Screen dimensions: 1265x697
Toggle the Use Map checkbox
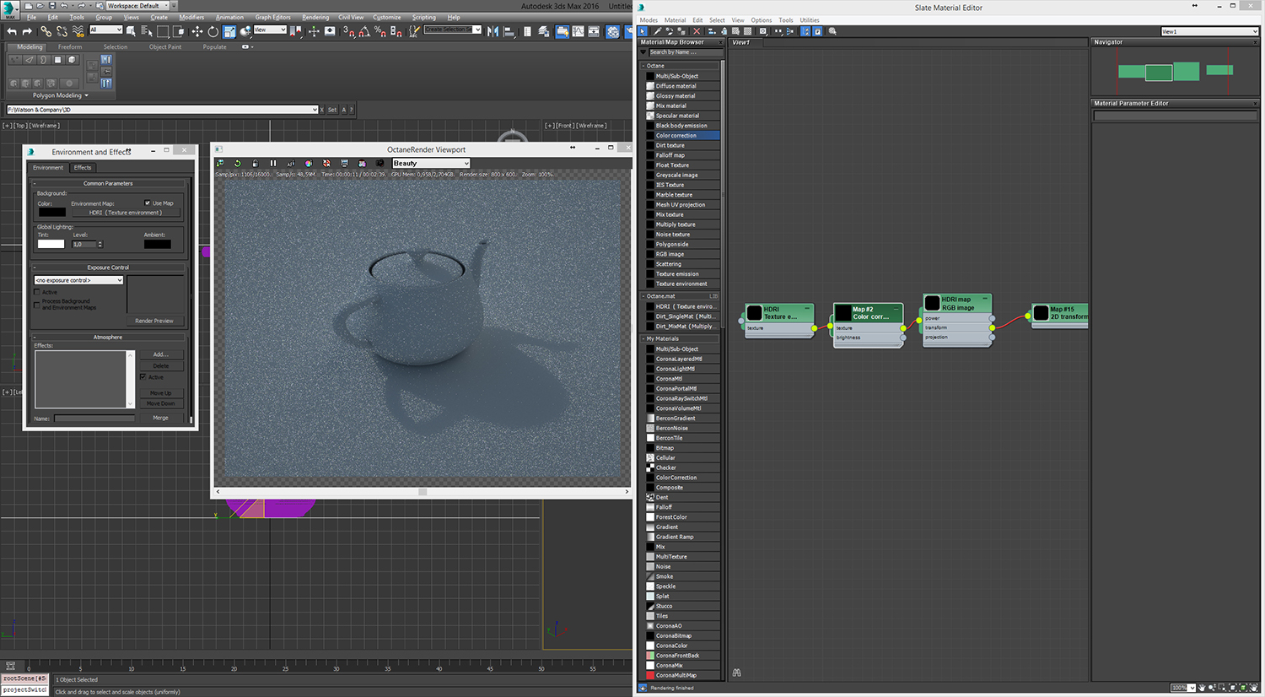[148, 203]
